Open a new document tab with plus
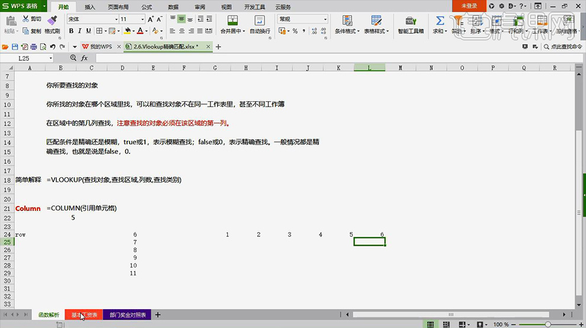 [x=218, y=47]
